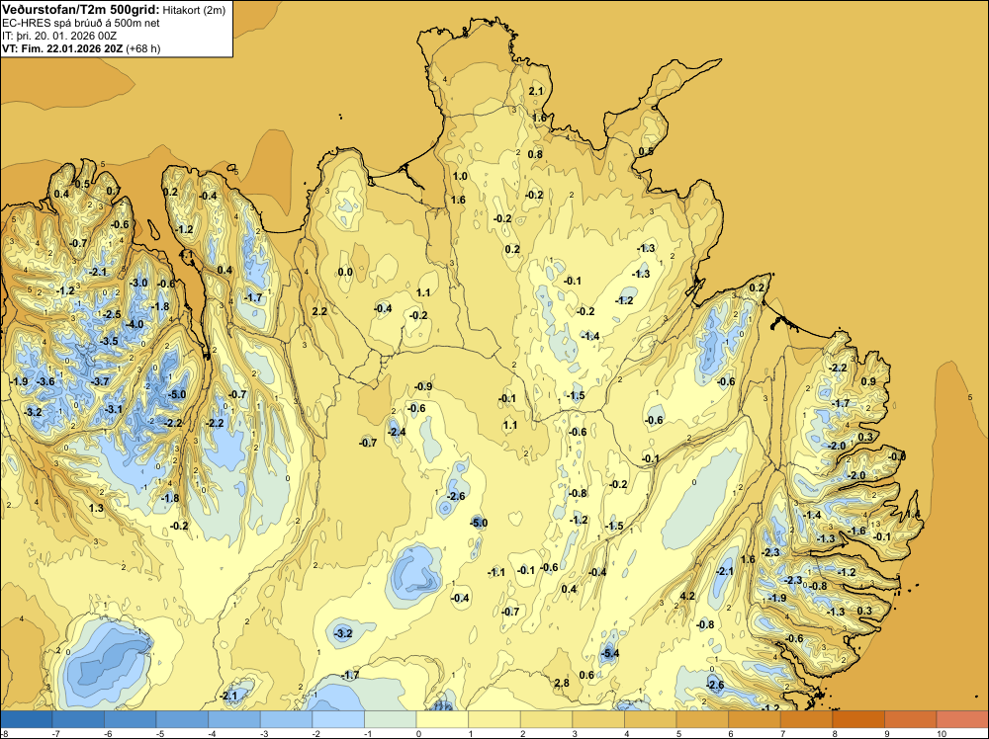Click the -3.5 temperature label
This screenshot has width=989, height=739.
tap(109, 341)
